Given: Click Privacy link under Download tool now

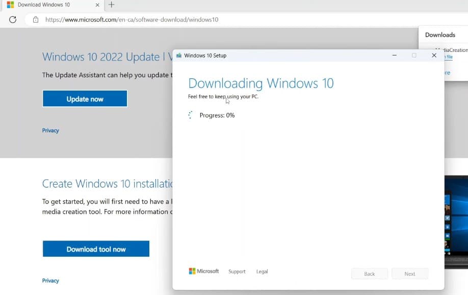Looking at the screenshot, I should 50,281.
